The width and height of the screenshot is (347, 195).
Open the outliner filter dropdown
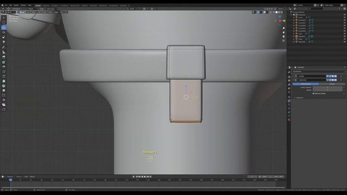point(340,9)
